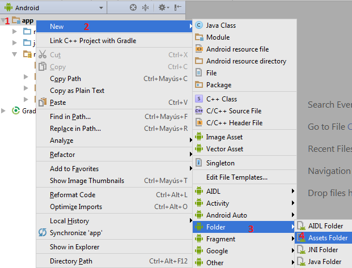Click the scroll from source target icon

tap(133, 8)
